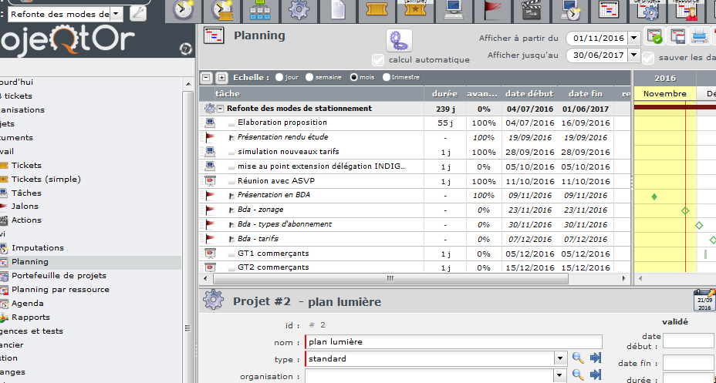
Task: Click the 'nom' field containing plan lumière
Action: coord(454,341)
